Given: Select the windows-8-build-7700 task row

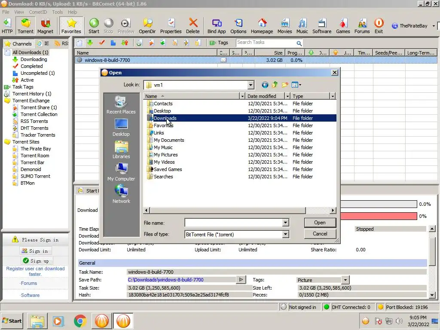Looking at the screenshot, I should (256, 60).
